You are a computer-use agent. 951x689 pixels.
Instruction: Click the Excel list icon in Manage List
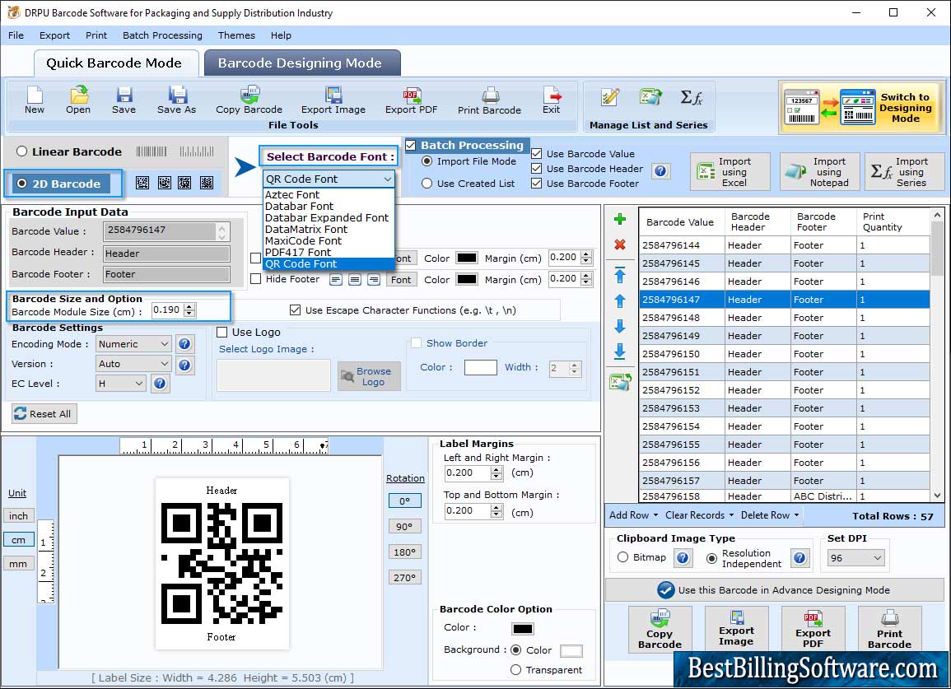coord(650,97)
